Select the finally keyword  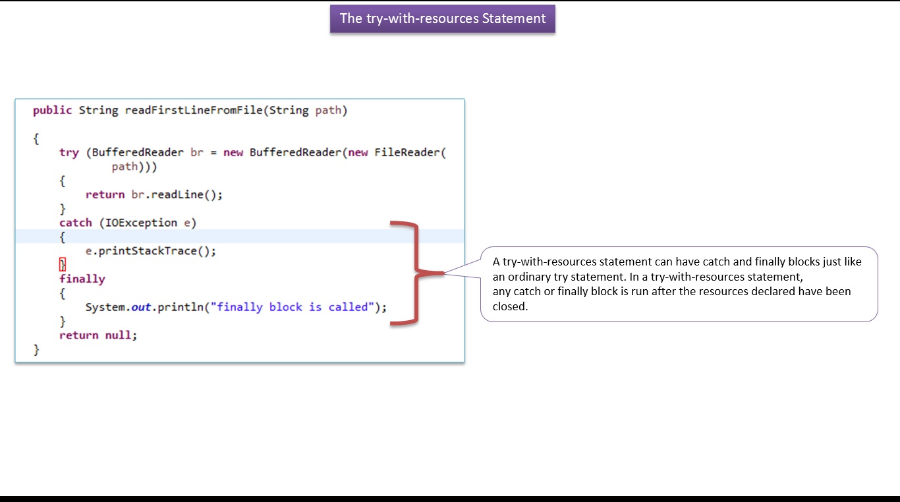82,279
